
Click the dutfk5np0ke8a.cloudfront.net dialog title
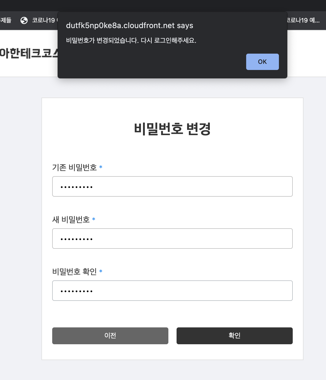click(x=129, y=26)
